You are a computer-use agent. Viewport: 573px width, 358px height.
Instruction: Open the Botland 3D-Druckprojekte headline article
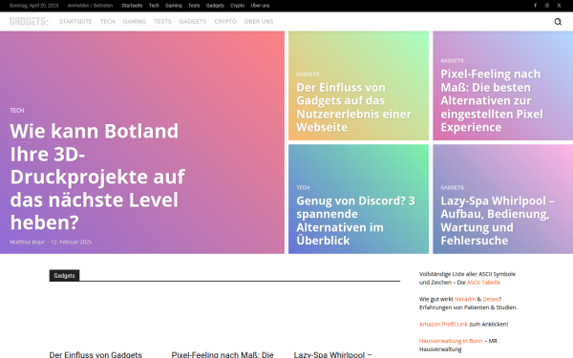tap(98, 177)
